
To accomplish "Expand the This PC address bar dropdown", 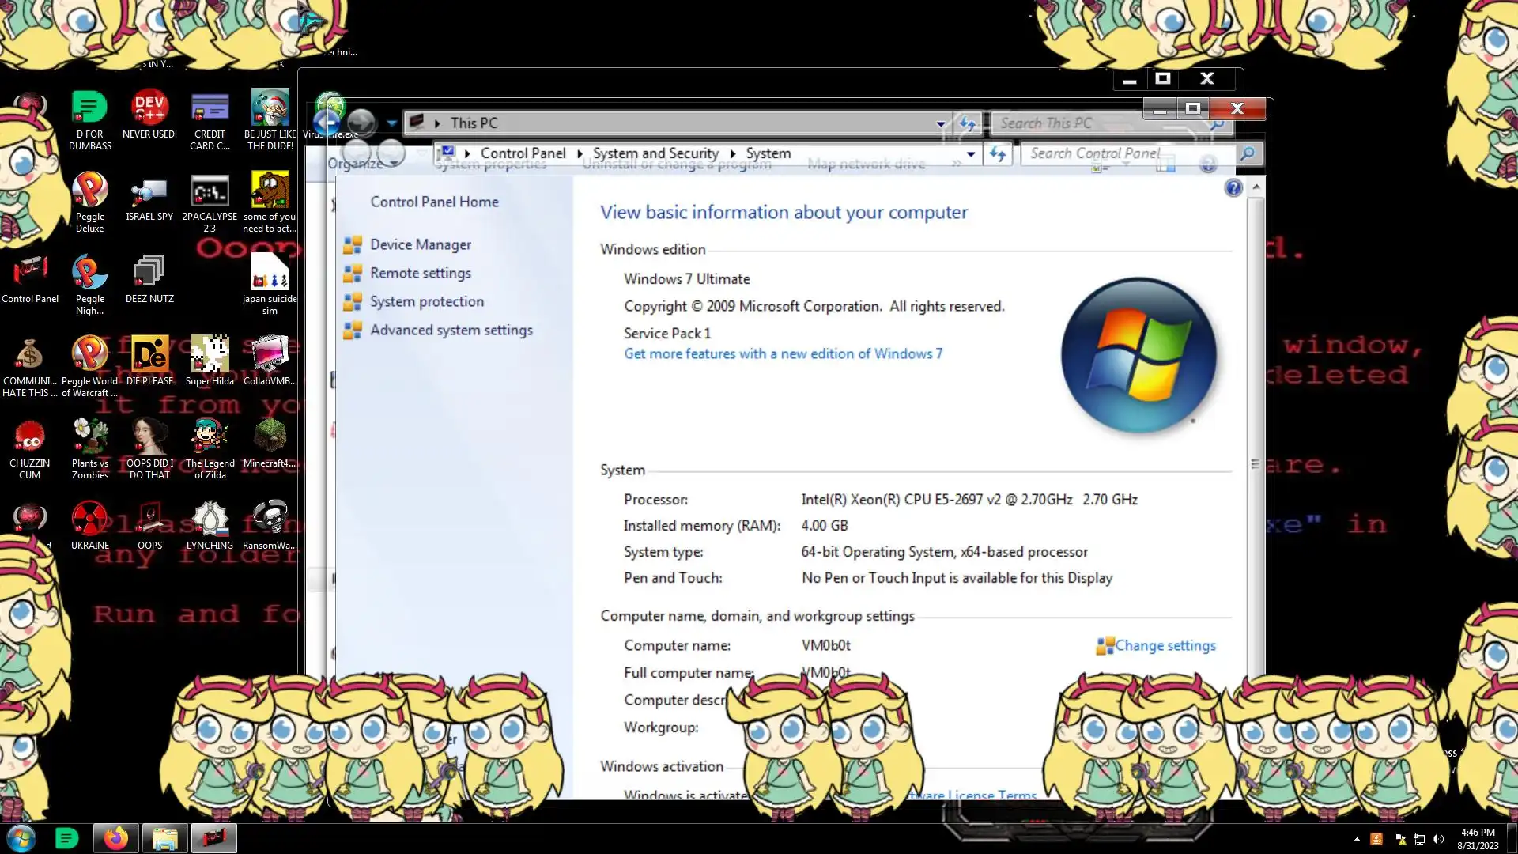I will coord(940,123).
